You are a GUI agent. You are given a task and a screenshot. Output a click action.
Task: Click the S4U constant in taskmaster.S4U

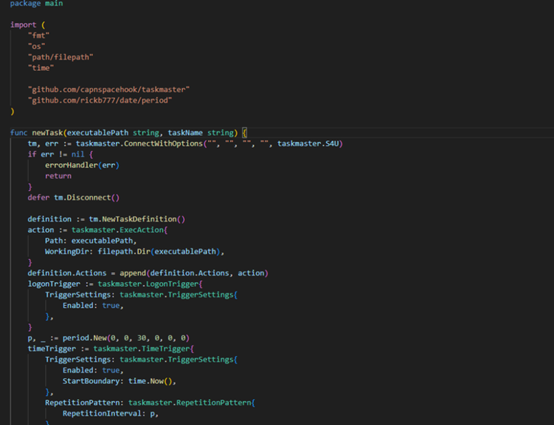pyautogui.click(x=335, y=143)
